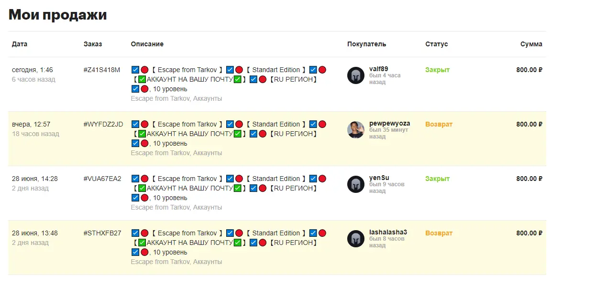The height and width of the screenshot is (307, 595).
Task: Click the Покупатель column header
Action: click(x=367, y=44)
